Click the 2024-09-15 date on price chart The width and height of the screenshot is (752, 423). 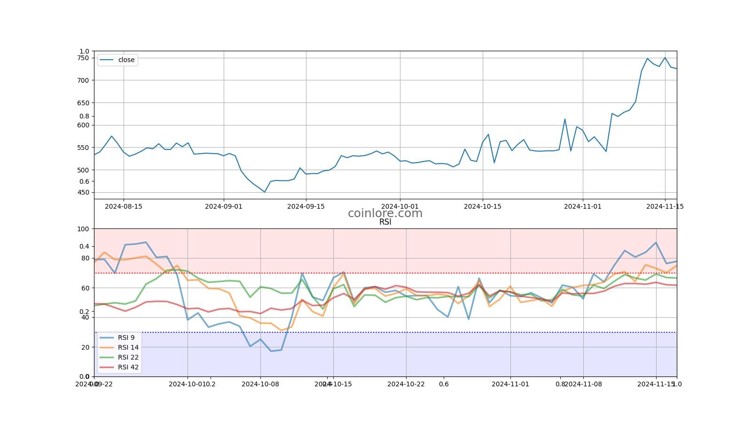click(306, 206)
